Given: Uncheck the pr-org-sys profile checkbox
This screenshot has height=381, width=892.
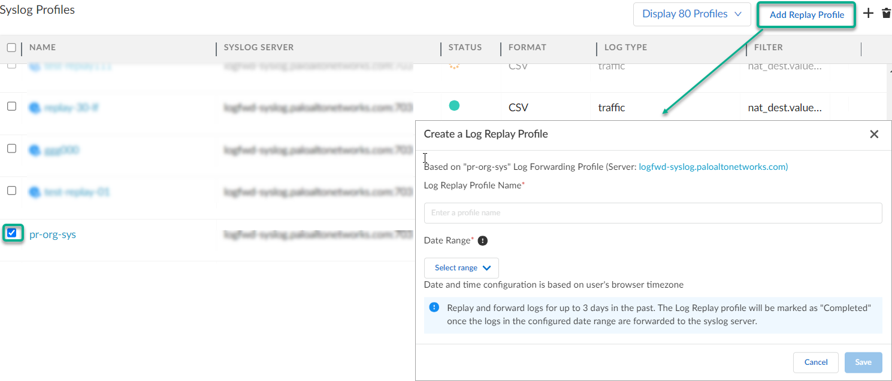Looking at the screenshot, I should (12, 233).
